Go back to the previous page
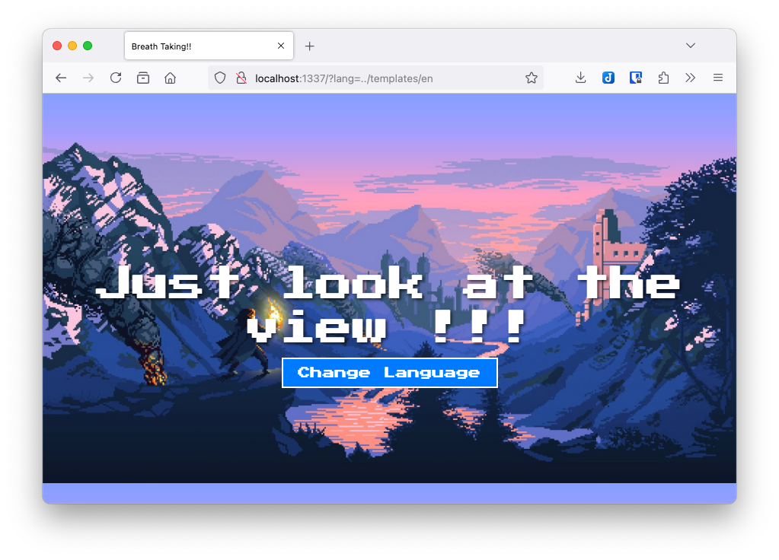 coord(61,78)
